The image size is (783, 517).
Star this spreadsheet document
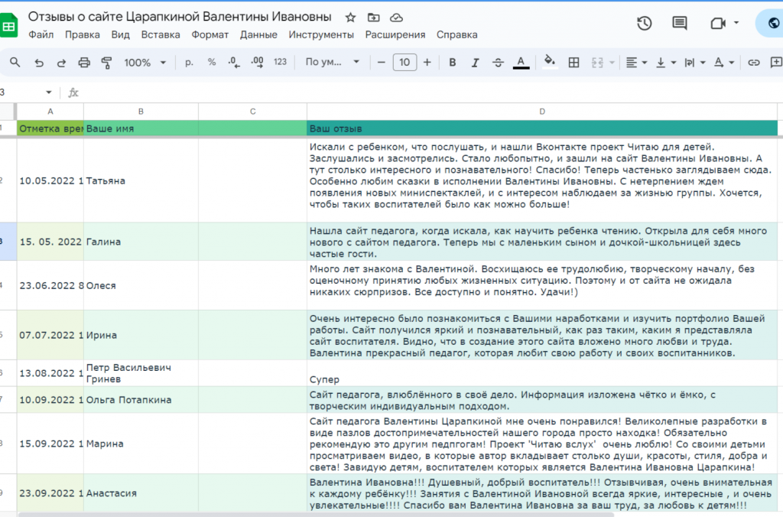click(x=350, y=17)
